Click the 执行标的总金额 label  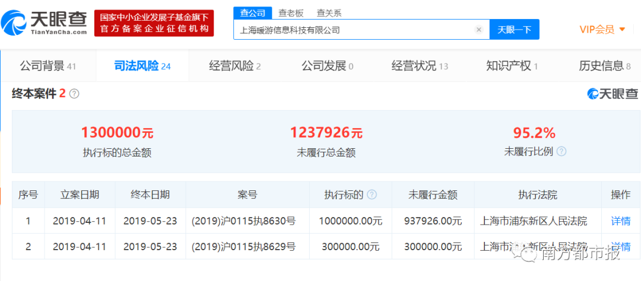pos(118,152)
